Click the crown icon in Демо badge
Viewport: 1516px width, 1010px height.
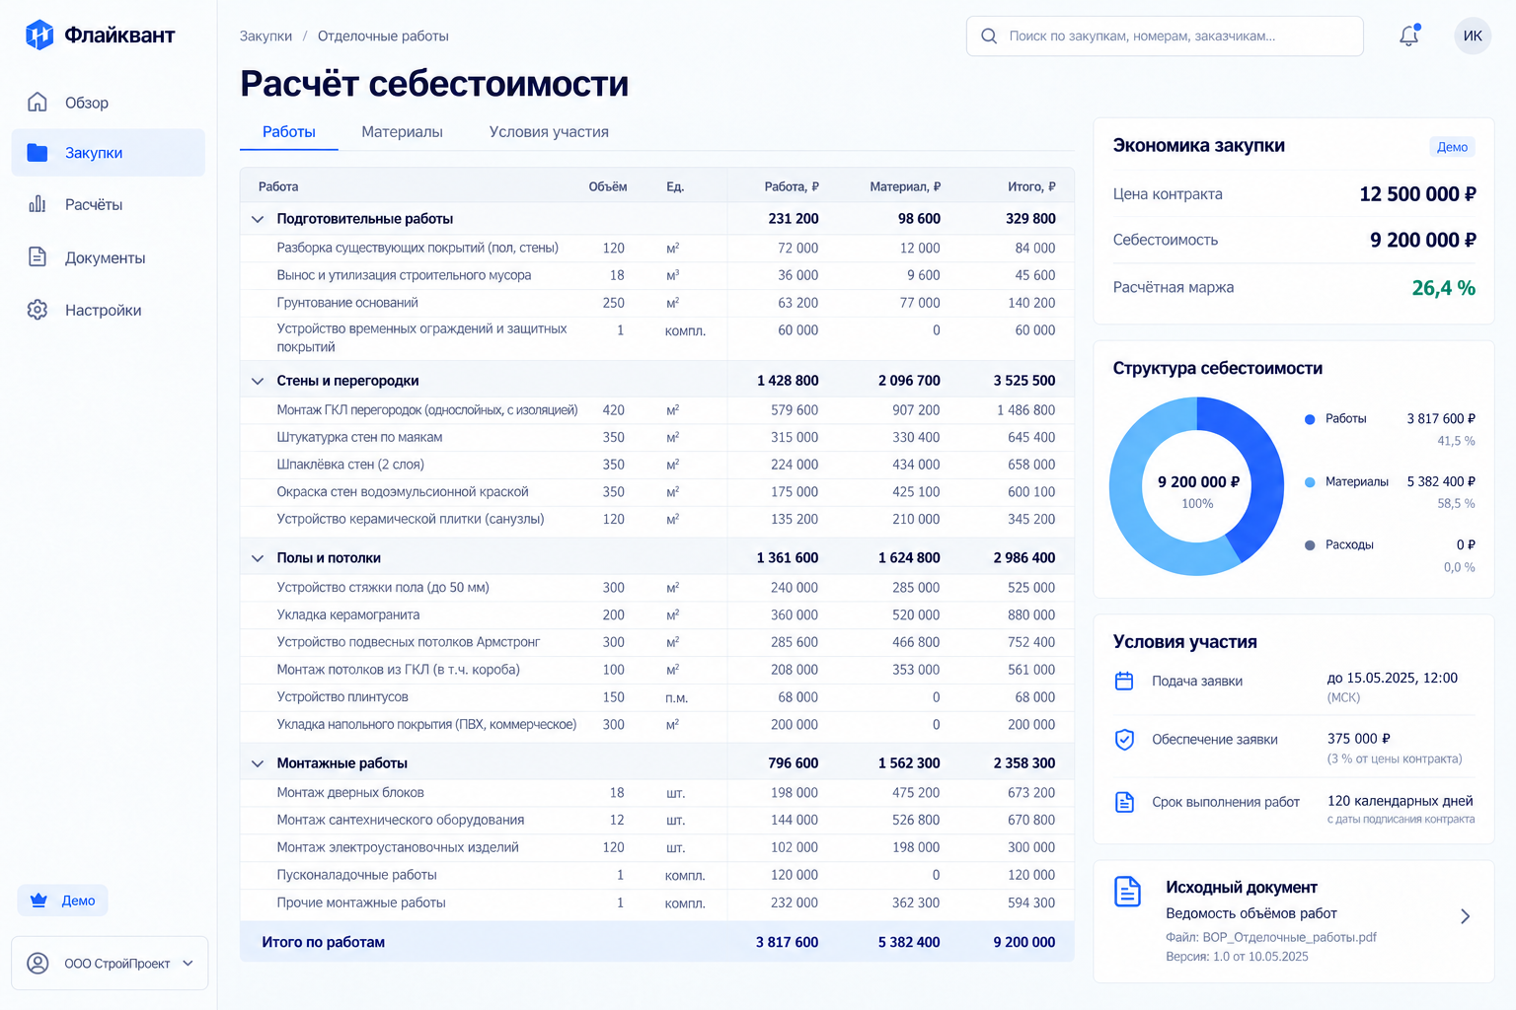coord(38,901)
